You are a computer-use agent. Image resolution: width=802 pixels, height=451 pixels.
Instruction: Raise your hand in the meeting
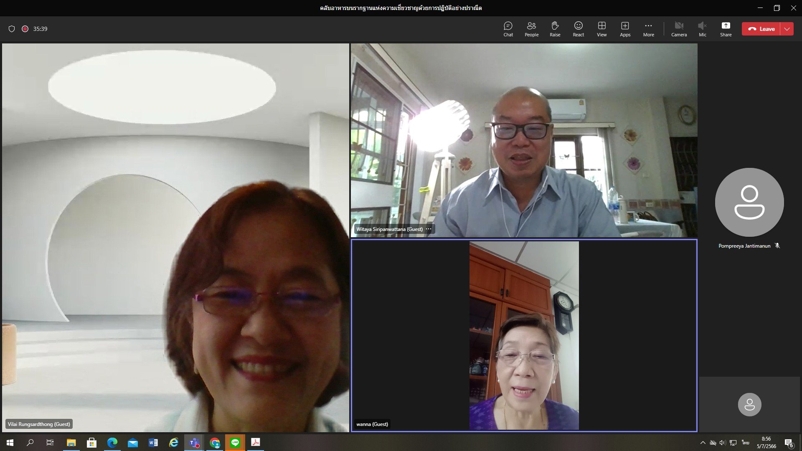click(x=555, y=29)
